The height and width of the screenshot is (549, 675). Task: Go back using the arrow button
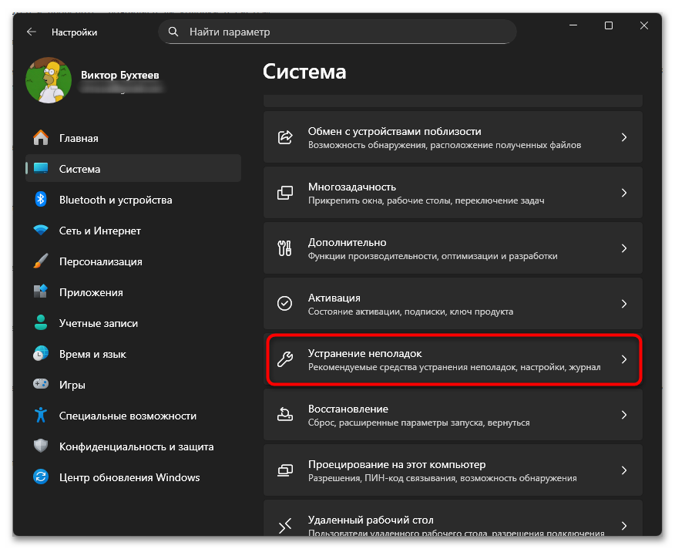click(x=31, y=32)
